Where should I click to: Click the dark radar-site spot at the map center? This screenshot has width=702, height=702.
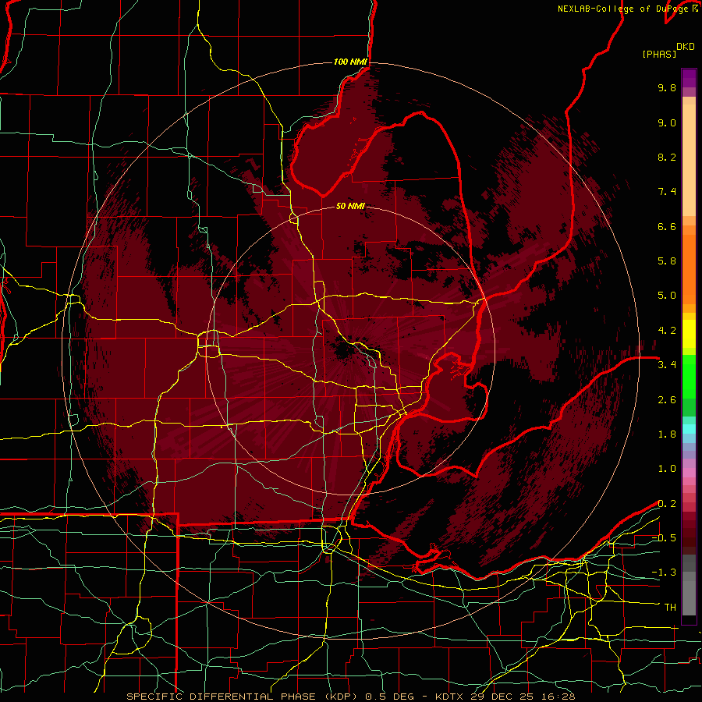point(344,349)
